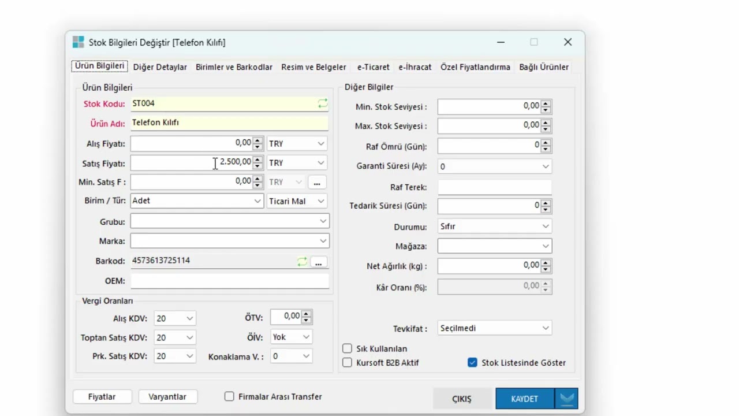Tick Firmalar Arası Transfer checkbox
Image resolution: width=739 pixels, height=416 pixels.
click(229, 396)
